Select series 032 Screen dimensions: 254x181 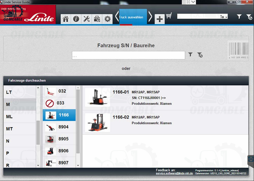pyautogui.click(x=59, y=91)
